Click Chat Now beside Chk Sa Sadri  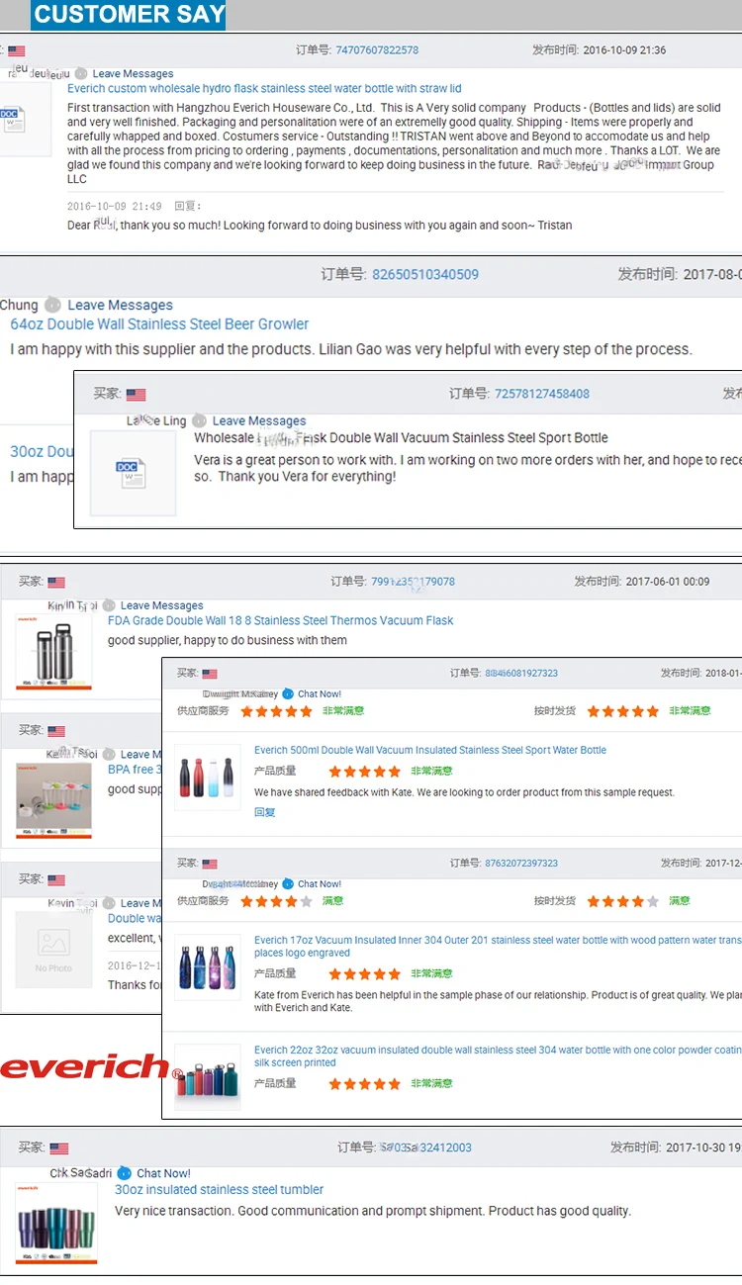(x=163, y=1173)
